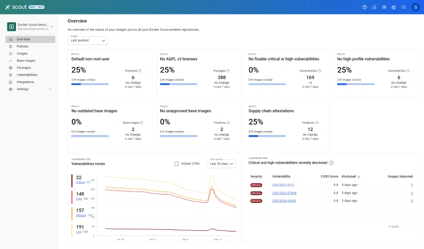The height and width of the screenshot is (249, 424).
Task: Collapse the Settings section chevron
Action: 50,90
